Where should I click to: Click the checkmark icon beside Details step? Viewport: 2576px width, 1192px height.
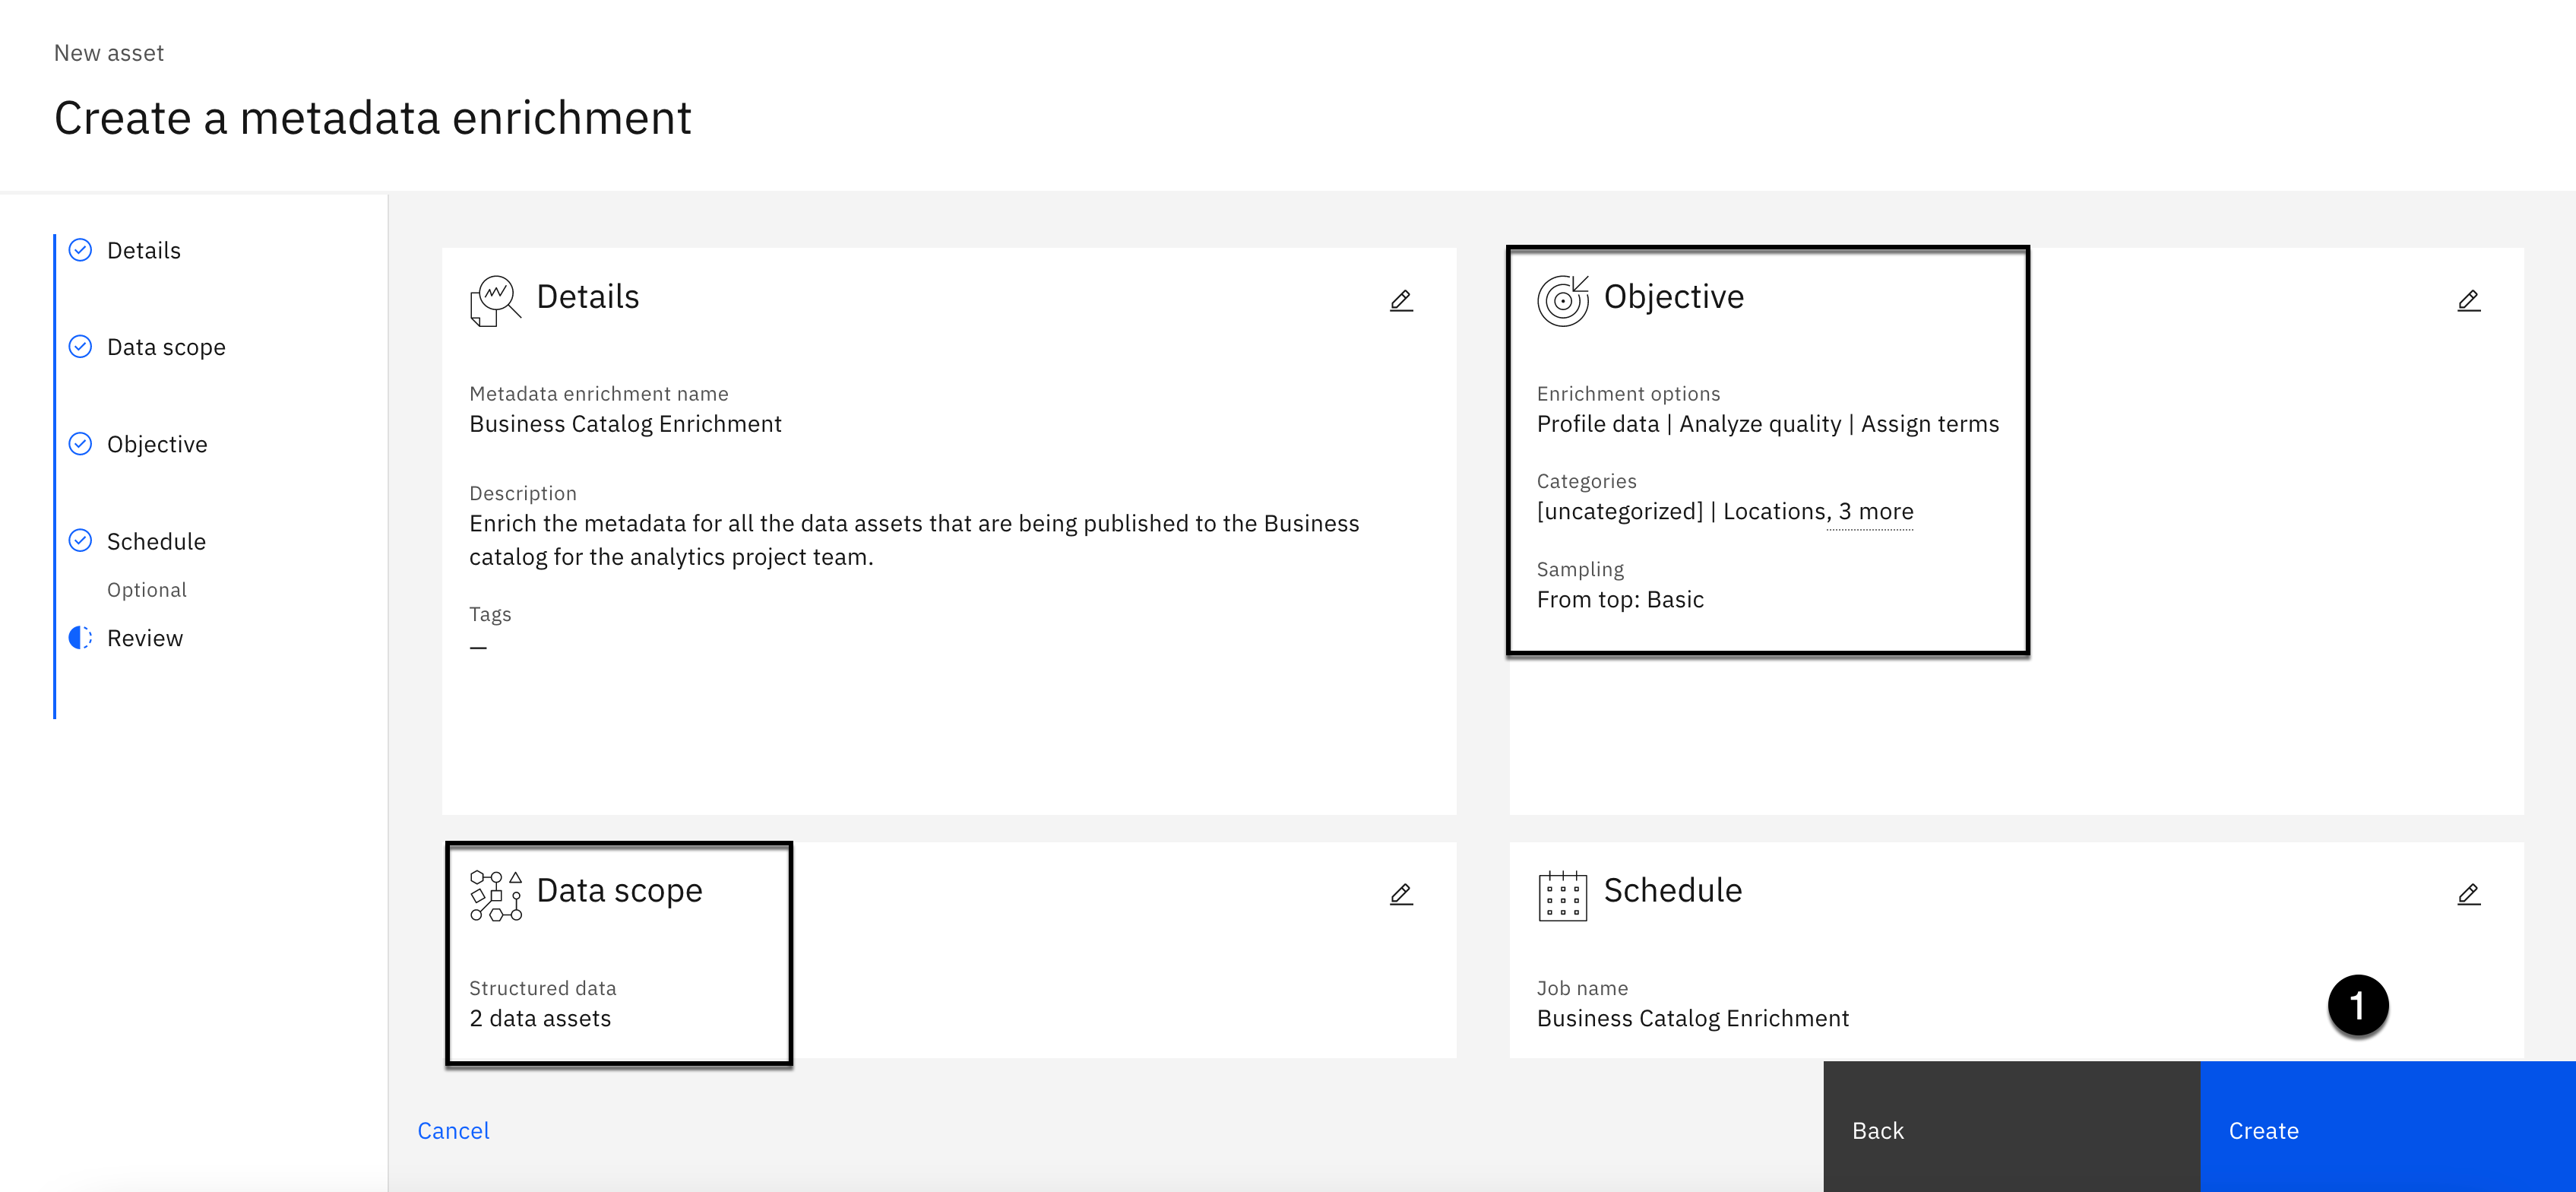coord(80,250)
